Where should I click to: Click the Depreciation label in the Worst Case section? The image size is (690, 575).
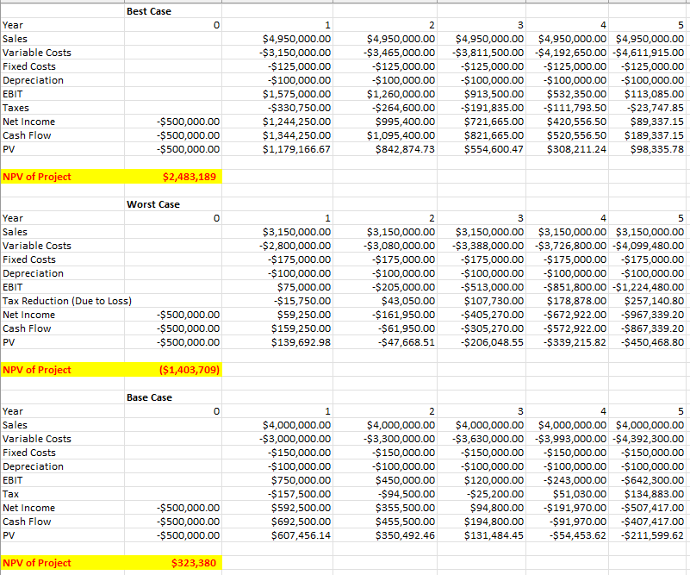[x=33, y=273]
